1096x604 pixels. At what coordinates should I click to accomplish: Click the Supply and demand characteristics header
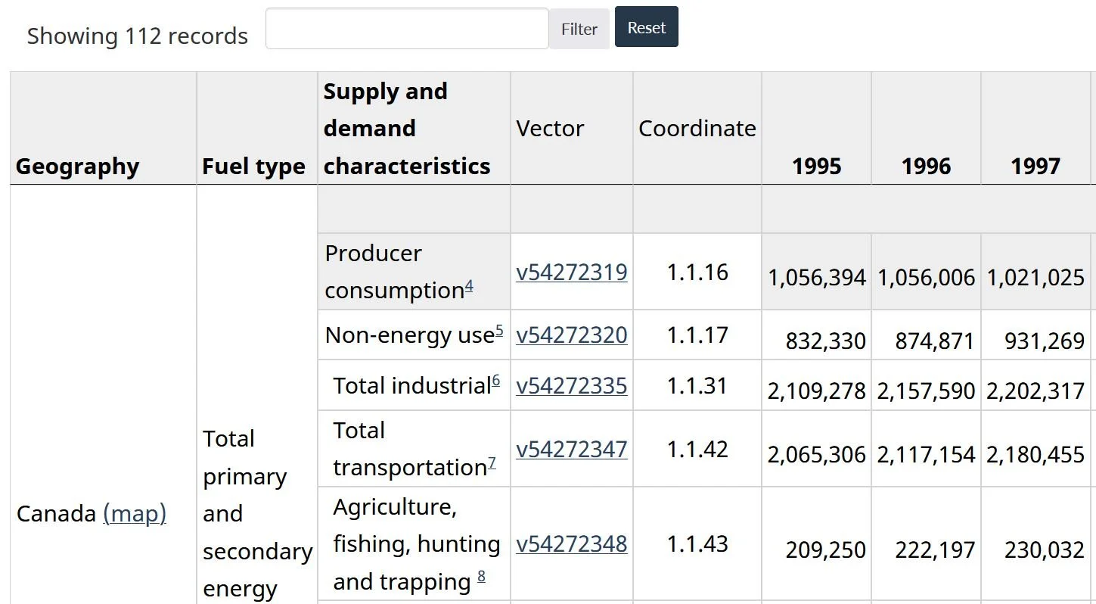[x=407, y=129]
